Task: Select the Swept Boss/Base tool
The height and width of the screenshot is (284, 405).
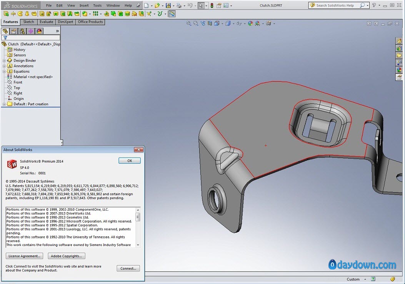Action: click(20, 14)
